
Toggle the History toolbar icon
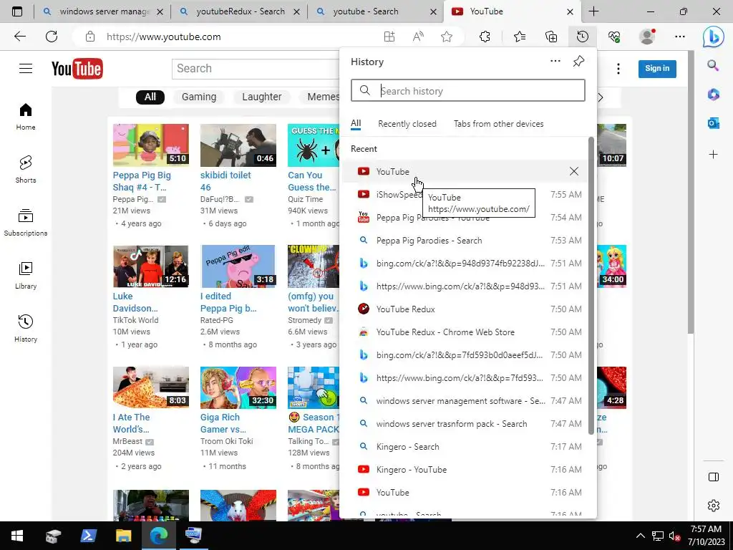(x=582, y=37)
